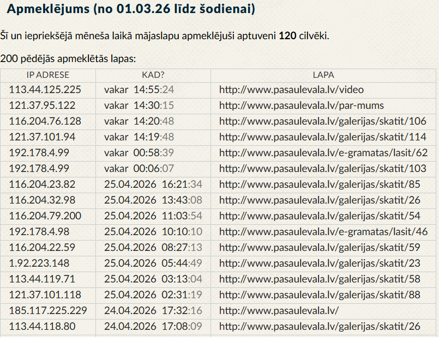Click timestamp vakar 14:30:15
439x338 pixels.
[139, 105]
